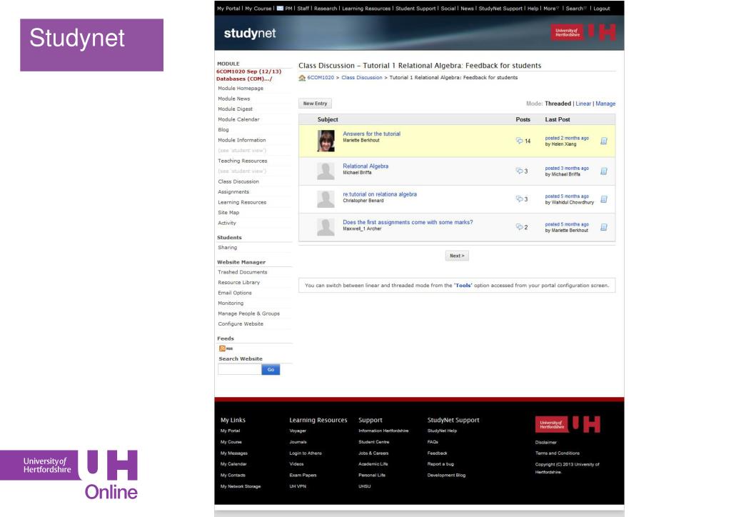731x517 pixels.
Task: Open the RSS feed icon under Feeds
Action: (223, 348)
